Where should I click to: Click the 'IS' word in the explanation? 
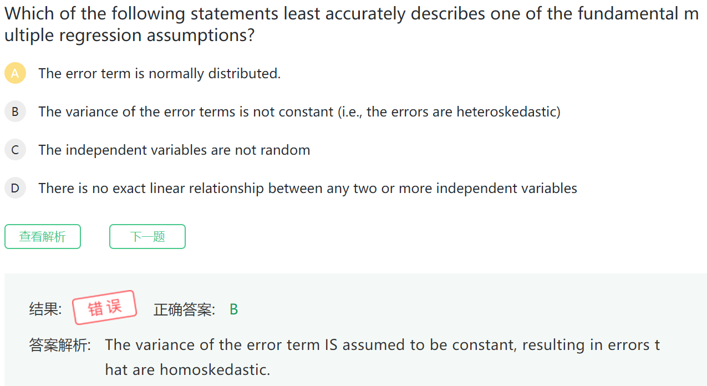[x=330, y=345]
